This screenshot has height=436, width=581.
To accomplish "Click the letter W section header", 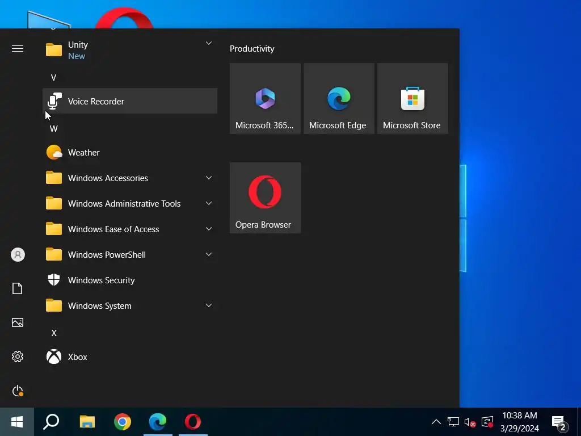I will pyautogui.click(x=54, y=129).
